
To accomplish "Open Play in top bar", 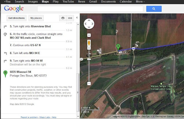I will click(x=55, y=1).
